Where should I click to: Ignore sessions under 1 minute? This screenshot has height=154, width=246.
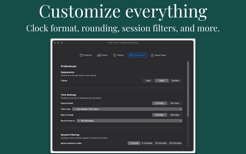click(134, 143)
